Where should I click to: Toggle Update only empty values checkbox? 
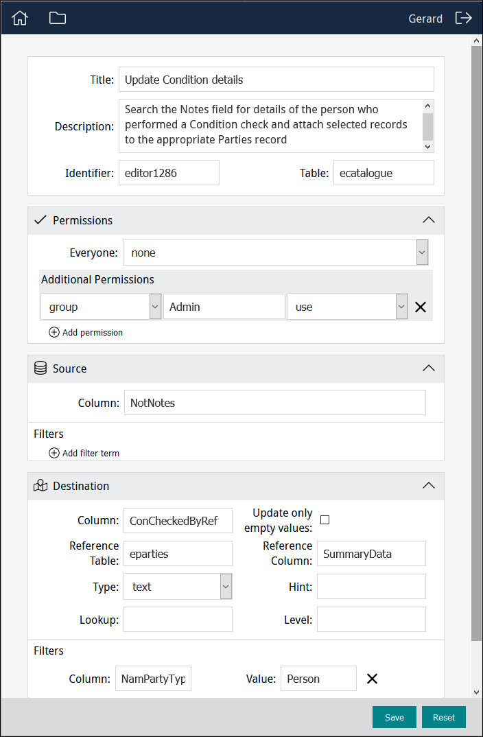point(325,520)
